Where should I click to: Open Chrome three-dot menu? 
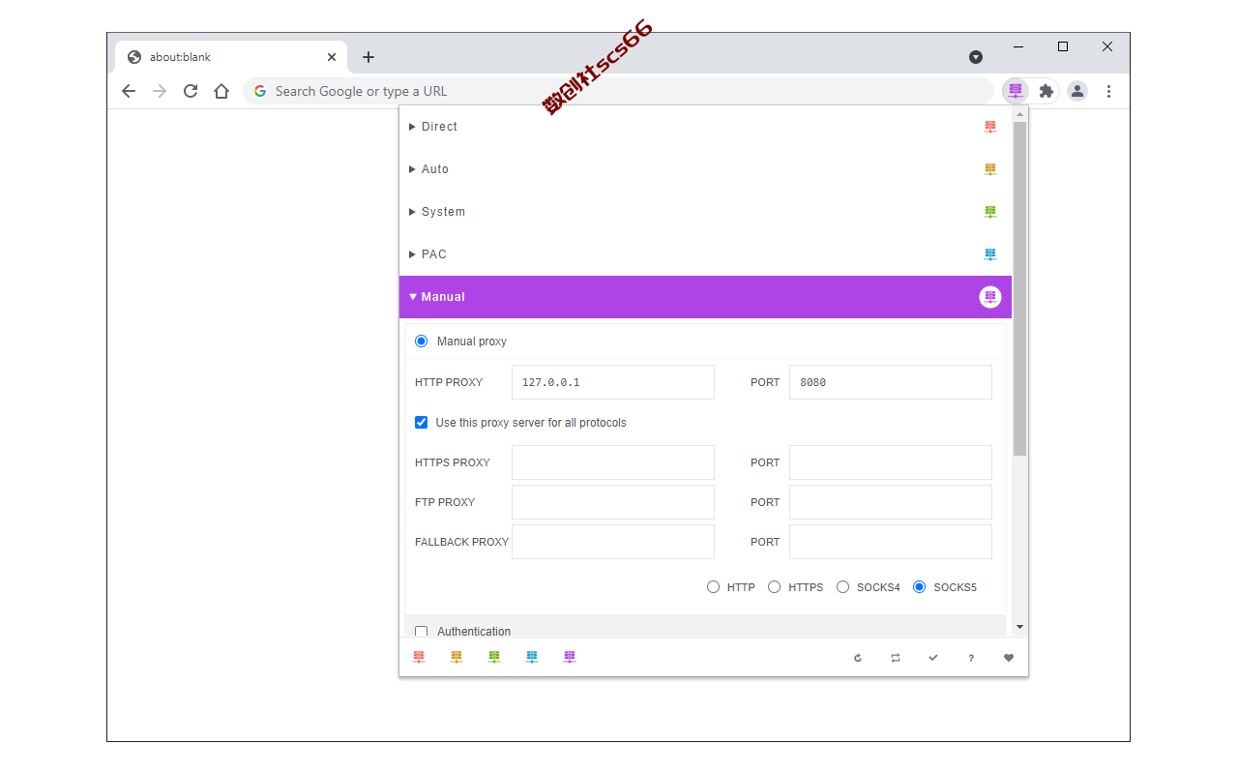coord(1108,91)
